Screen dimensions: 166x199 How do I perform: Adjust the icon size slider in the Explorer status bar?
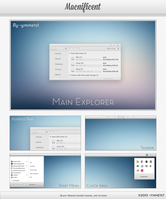pyautogui.click(x=109, y=79)
